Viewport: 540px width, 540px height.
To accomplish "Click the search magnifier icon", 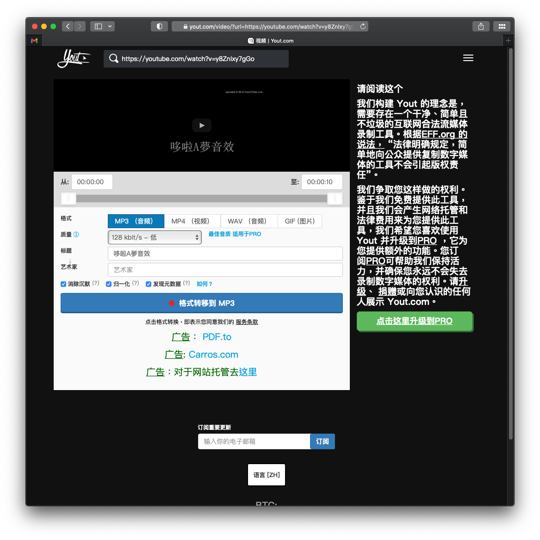I will tap(113, 59).
